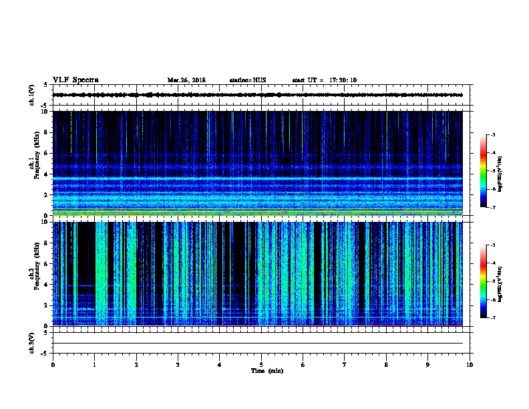The height and width of the screenshot is (409, 529).
Task: Click the "-3" label on lower colorbar
Action: 492,245
